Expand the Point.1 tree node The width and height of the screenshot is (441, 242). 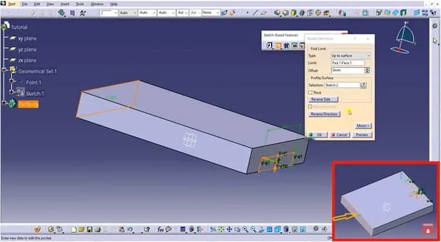click(x=12, y=80)
